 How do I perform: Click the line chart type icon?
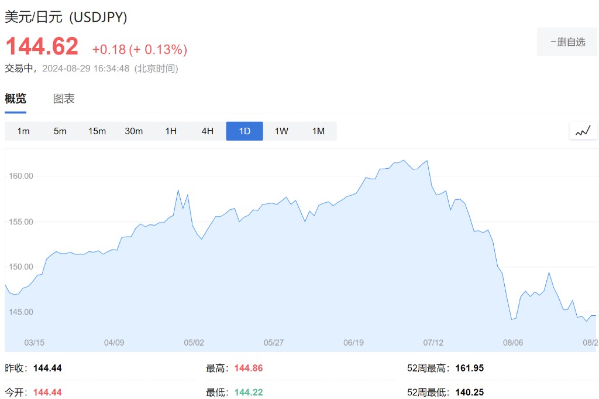(583, 131)
